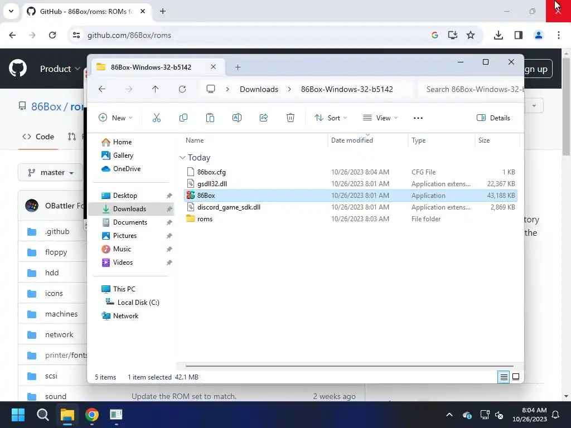This screenshot has width=571, height=428.
Task: Open the floppy folder on GitHub
Action: point(56,252)
